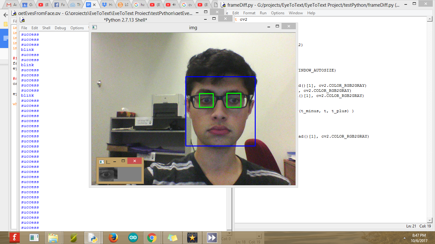Click the "INDOW_AUTOSIZE)" code text
Viewport: 435px width, 244px height.
tap(316, 70)
